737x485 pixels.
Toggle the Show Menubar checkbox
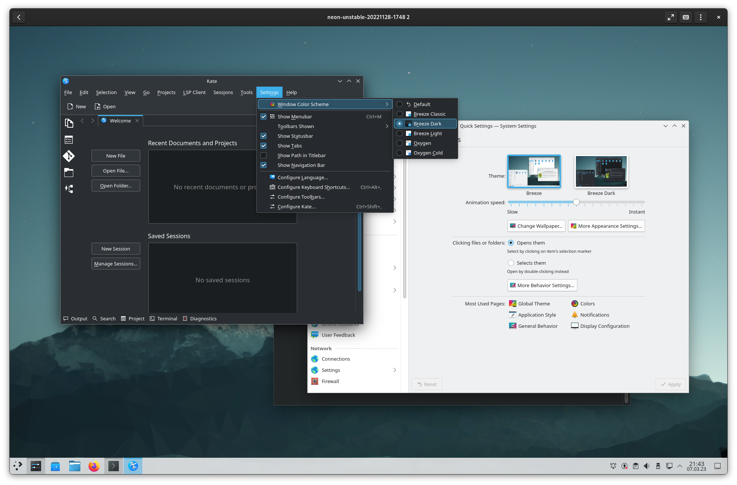(263, 116)
